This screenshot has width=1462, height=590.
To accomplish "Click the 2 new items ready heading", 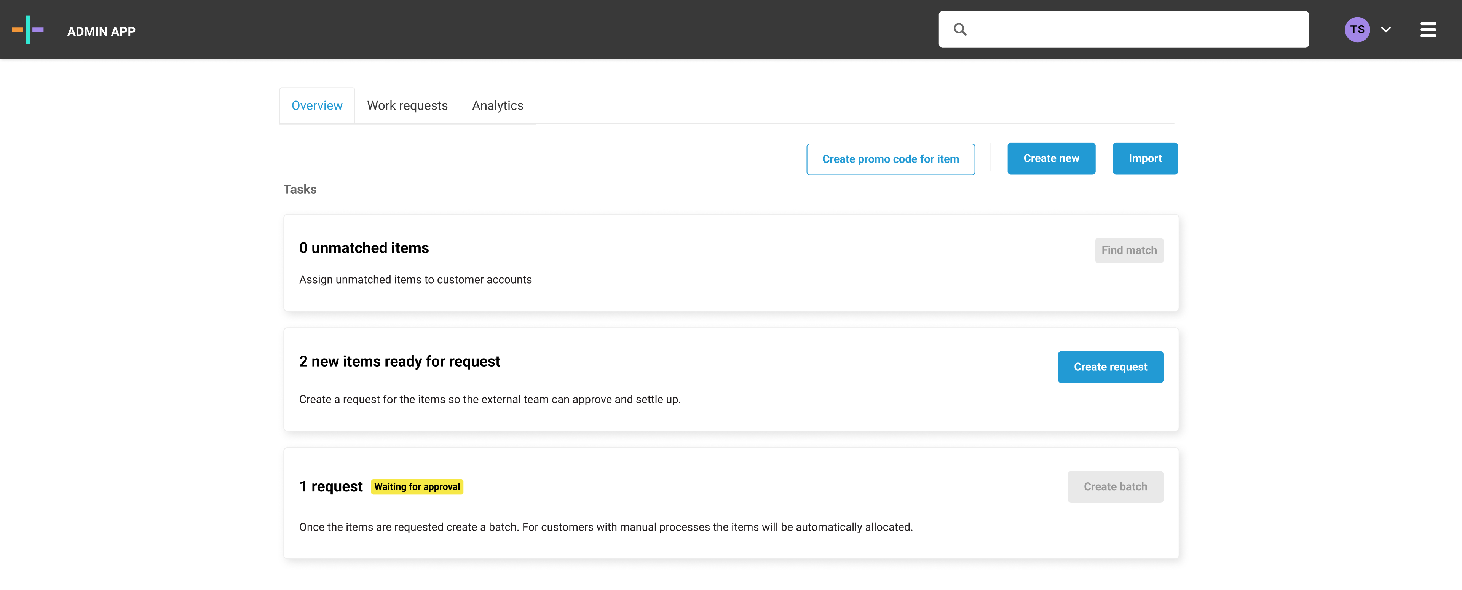I will pos(399,361).
